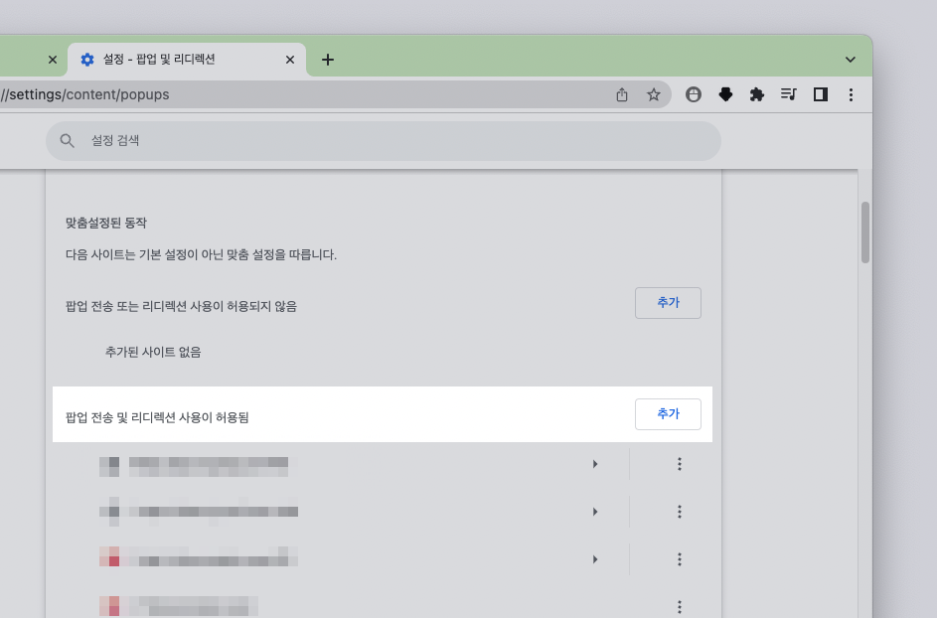Click 팝업 전송 또는 리디렉션 사용이 허용되지 않음 label
937x618 pixels.
(181, 307)
